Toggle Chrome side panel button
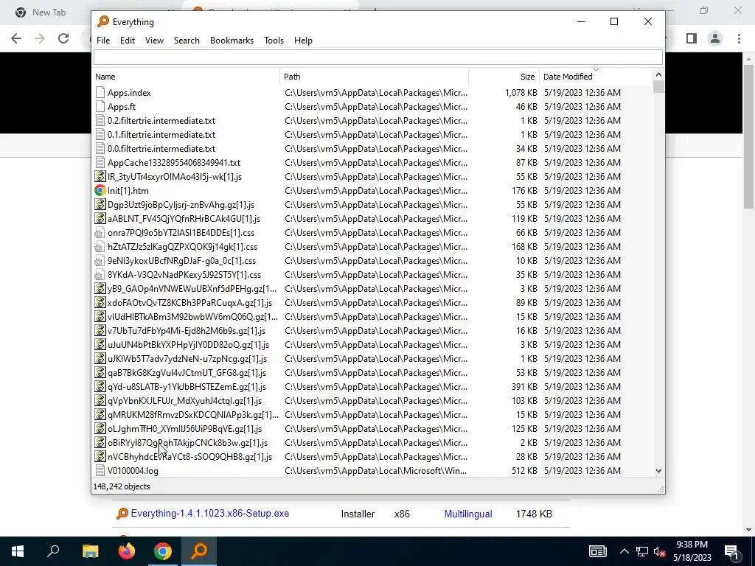The width and height of the screenshot is (755, 566). click(692, 38)
